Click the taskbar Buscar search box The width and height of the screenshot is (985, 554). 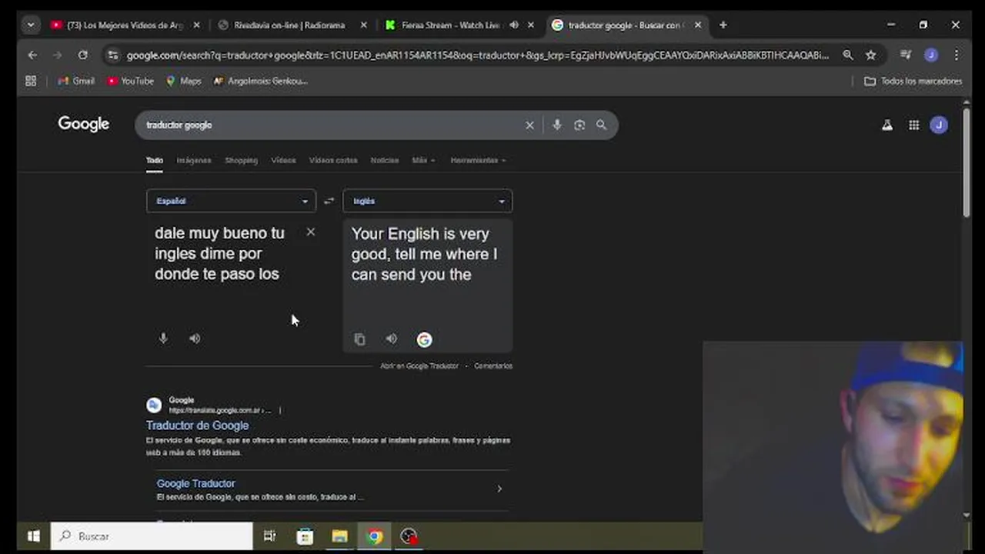[x=152, y=536]
